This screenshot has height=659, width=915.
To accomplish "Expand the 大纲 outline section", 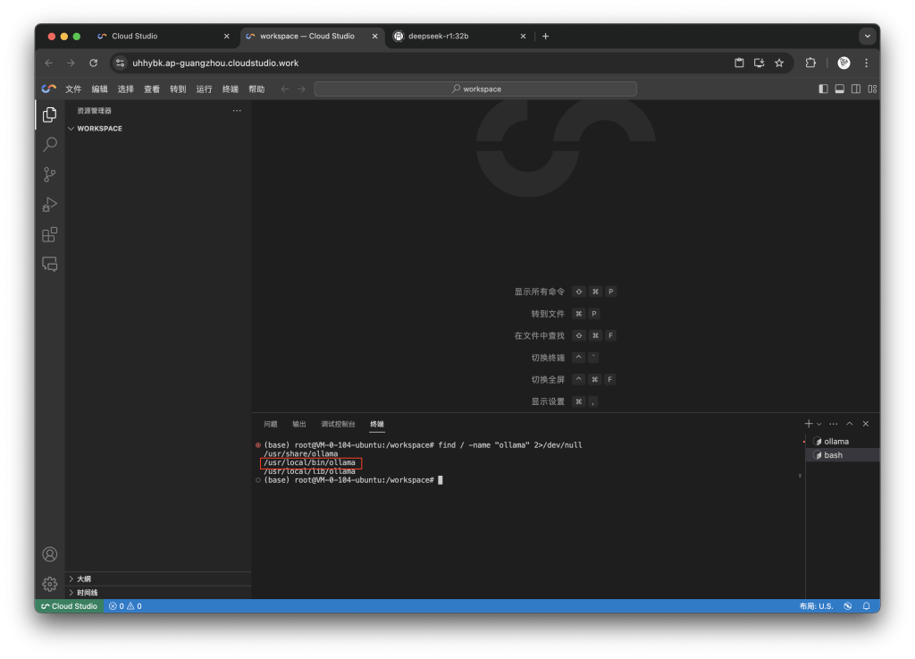I will [x=158, y=579].
